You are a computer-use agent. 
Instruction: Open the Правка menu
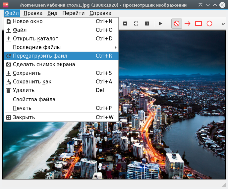click(x=33, y=13)
